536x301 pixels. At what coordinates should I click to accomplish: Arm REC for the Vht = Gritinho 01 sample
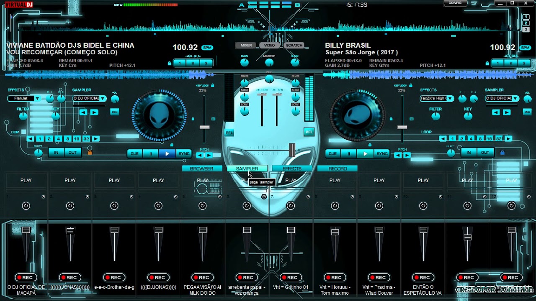[x=291, y=278]
